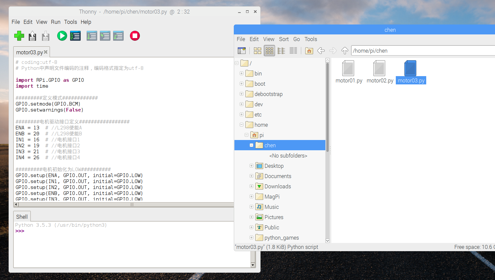Select the motor03.py file
This screenshot has height=280, width=495.
point(411,72)
